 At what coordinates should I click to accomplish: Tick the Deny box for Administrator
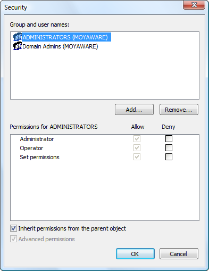pyautogui.click(x=169, y=138)
